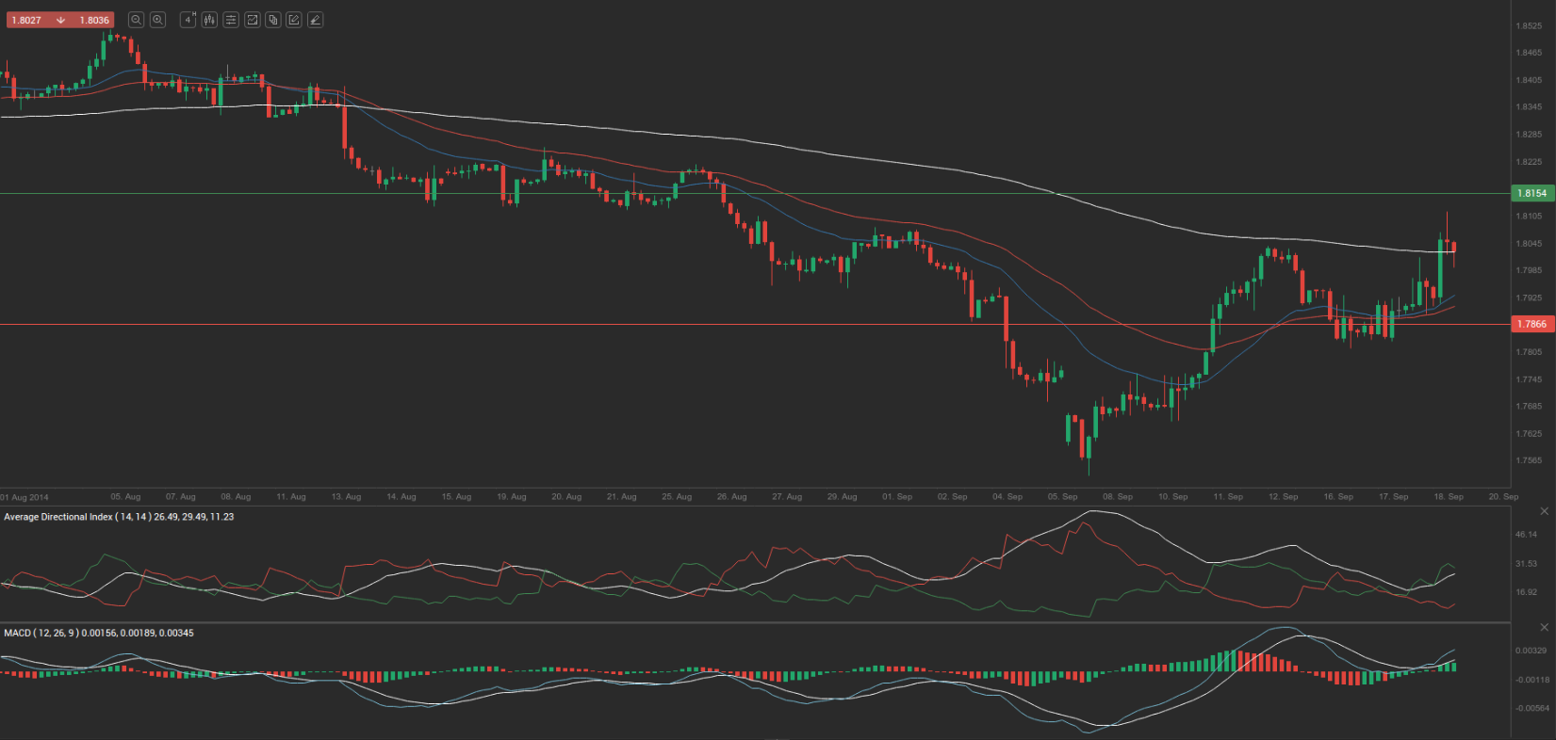Close the Average Directional Index panel
Image resolution: width=1556 pixels, height=740 pixels.
1544,511
